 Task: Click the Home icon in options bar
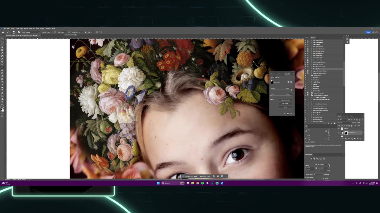[3, 32]
